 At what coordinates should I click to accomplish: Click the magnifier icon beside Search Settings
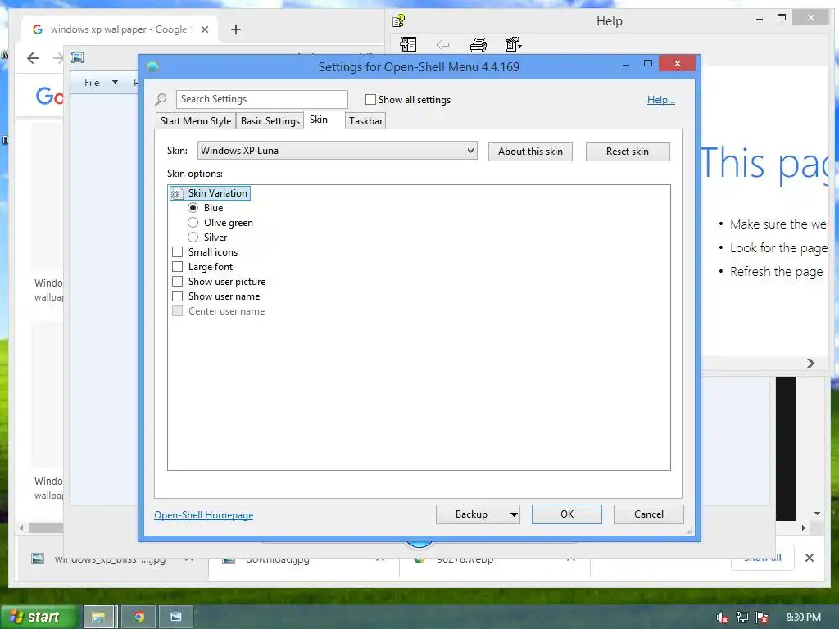[x=161, y=99]
